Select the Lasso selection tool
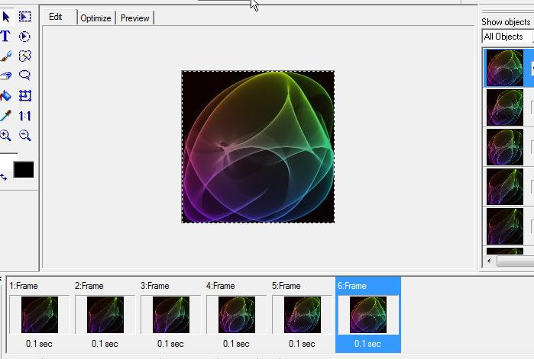The image size is (534, 359). [25, 76]
